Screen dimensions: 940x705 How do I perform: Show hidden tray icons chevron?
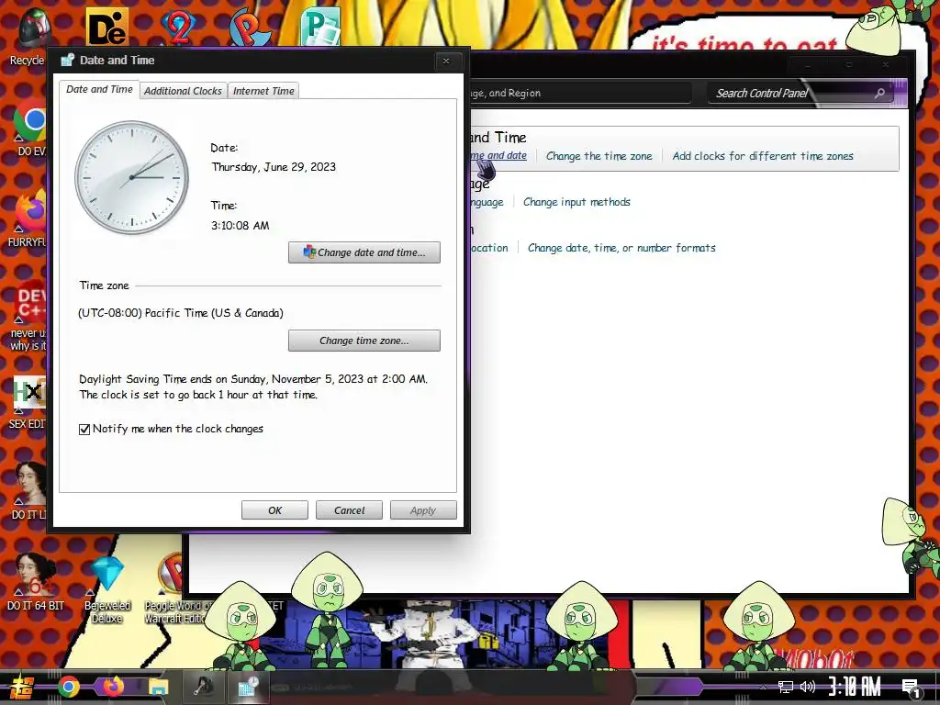pyautogui.click(x=762, y=687)
